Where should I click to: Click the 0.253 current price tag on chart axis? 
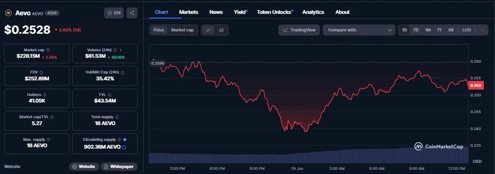[x=476, y=85]
